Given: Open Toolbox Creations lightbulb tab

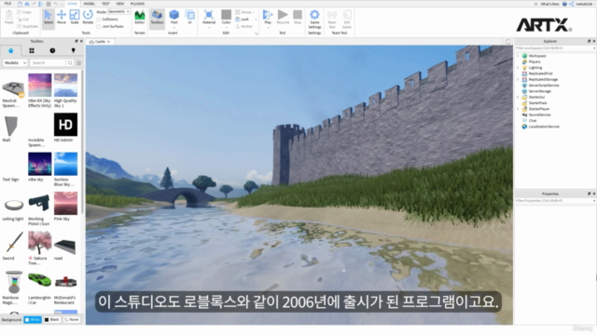Looking at the screenshot, I should (x=73, y=50).
